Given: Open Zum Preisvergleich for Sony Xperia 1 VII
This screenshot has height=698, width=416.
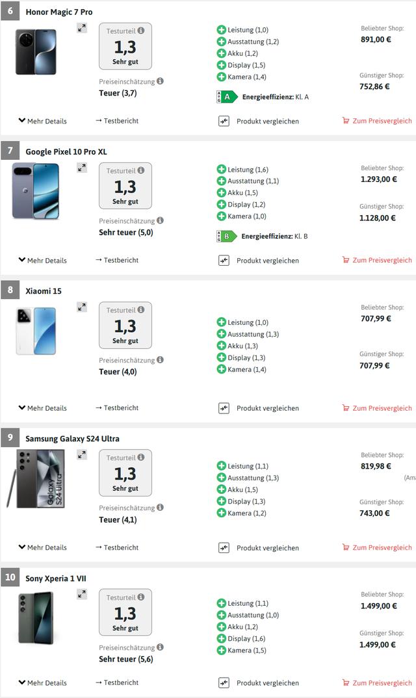Looking at the screenshot, I should coord(377,683).
